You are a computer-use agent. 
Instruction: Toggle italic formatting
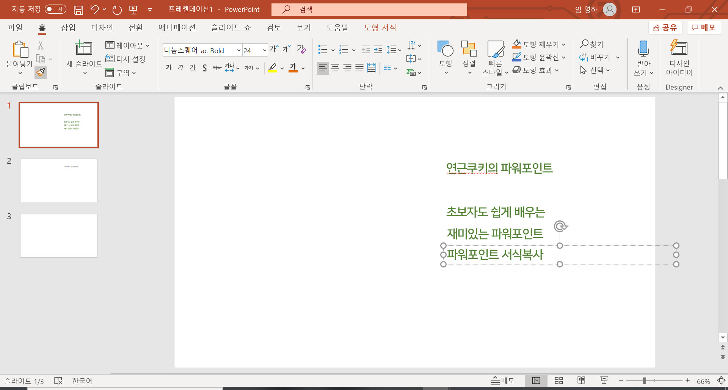coord(181,68)
